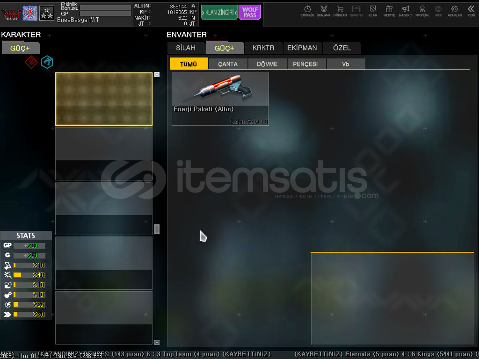Select the Vb filter tab

(346, 64)
